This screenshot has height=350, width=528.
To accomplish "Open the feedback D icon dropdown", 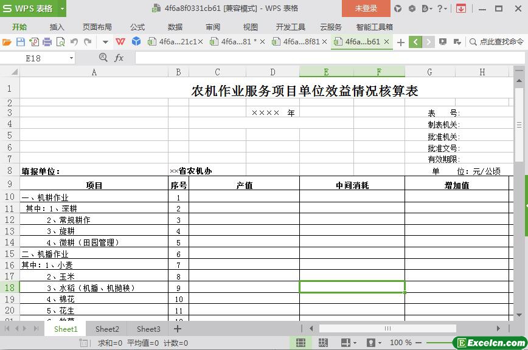I will pyautogui.click(x=427, y=9).
